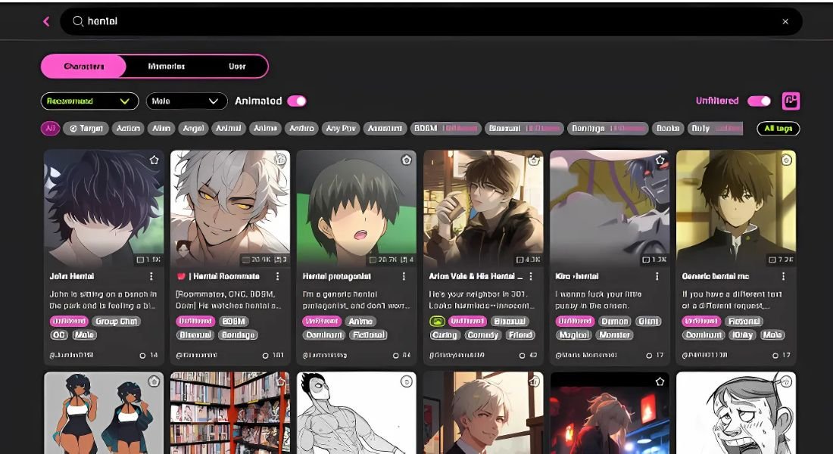Turn off the Animated toggle

[x=296, y=101]
